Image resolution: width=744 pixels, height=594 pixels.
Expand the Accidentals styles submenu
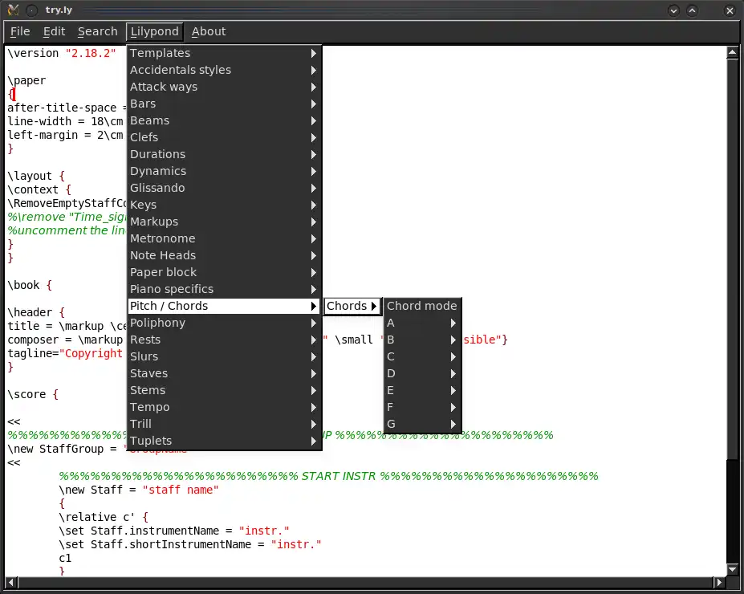coord(224,70)
